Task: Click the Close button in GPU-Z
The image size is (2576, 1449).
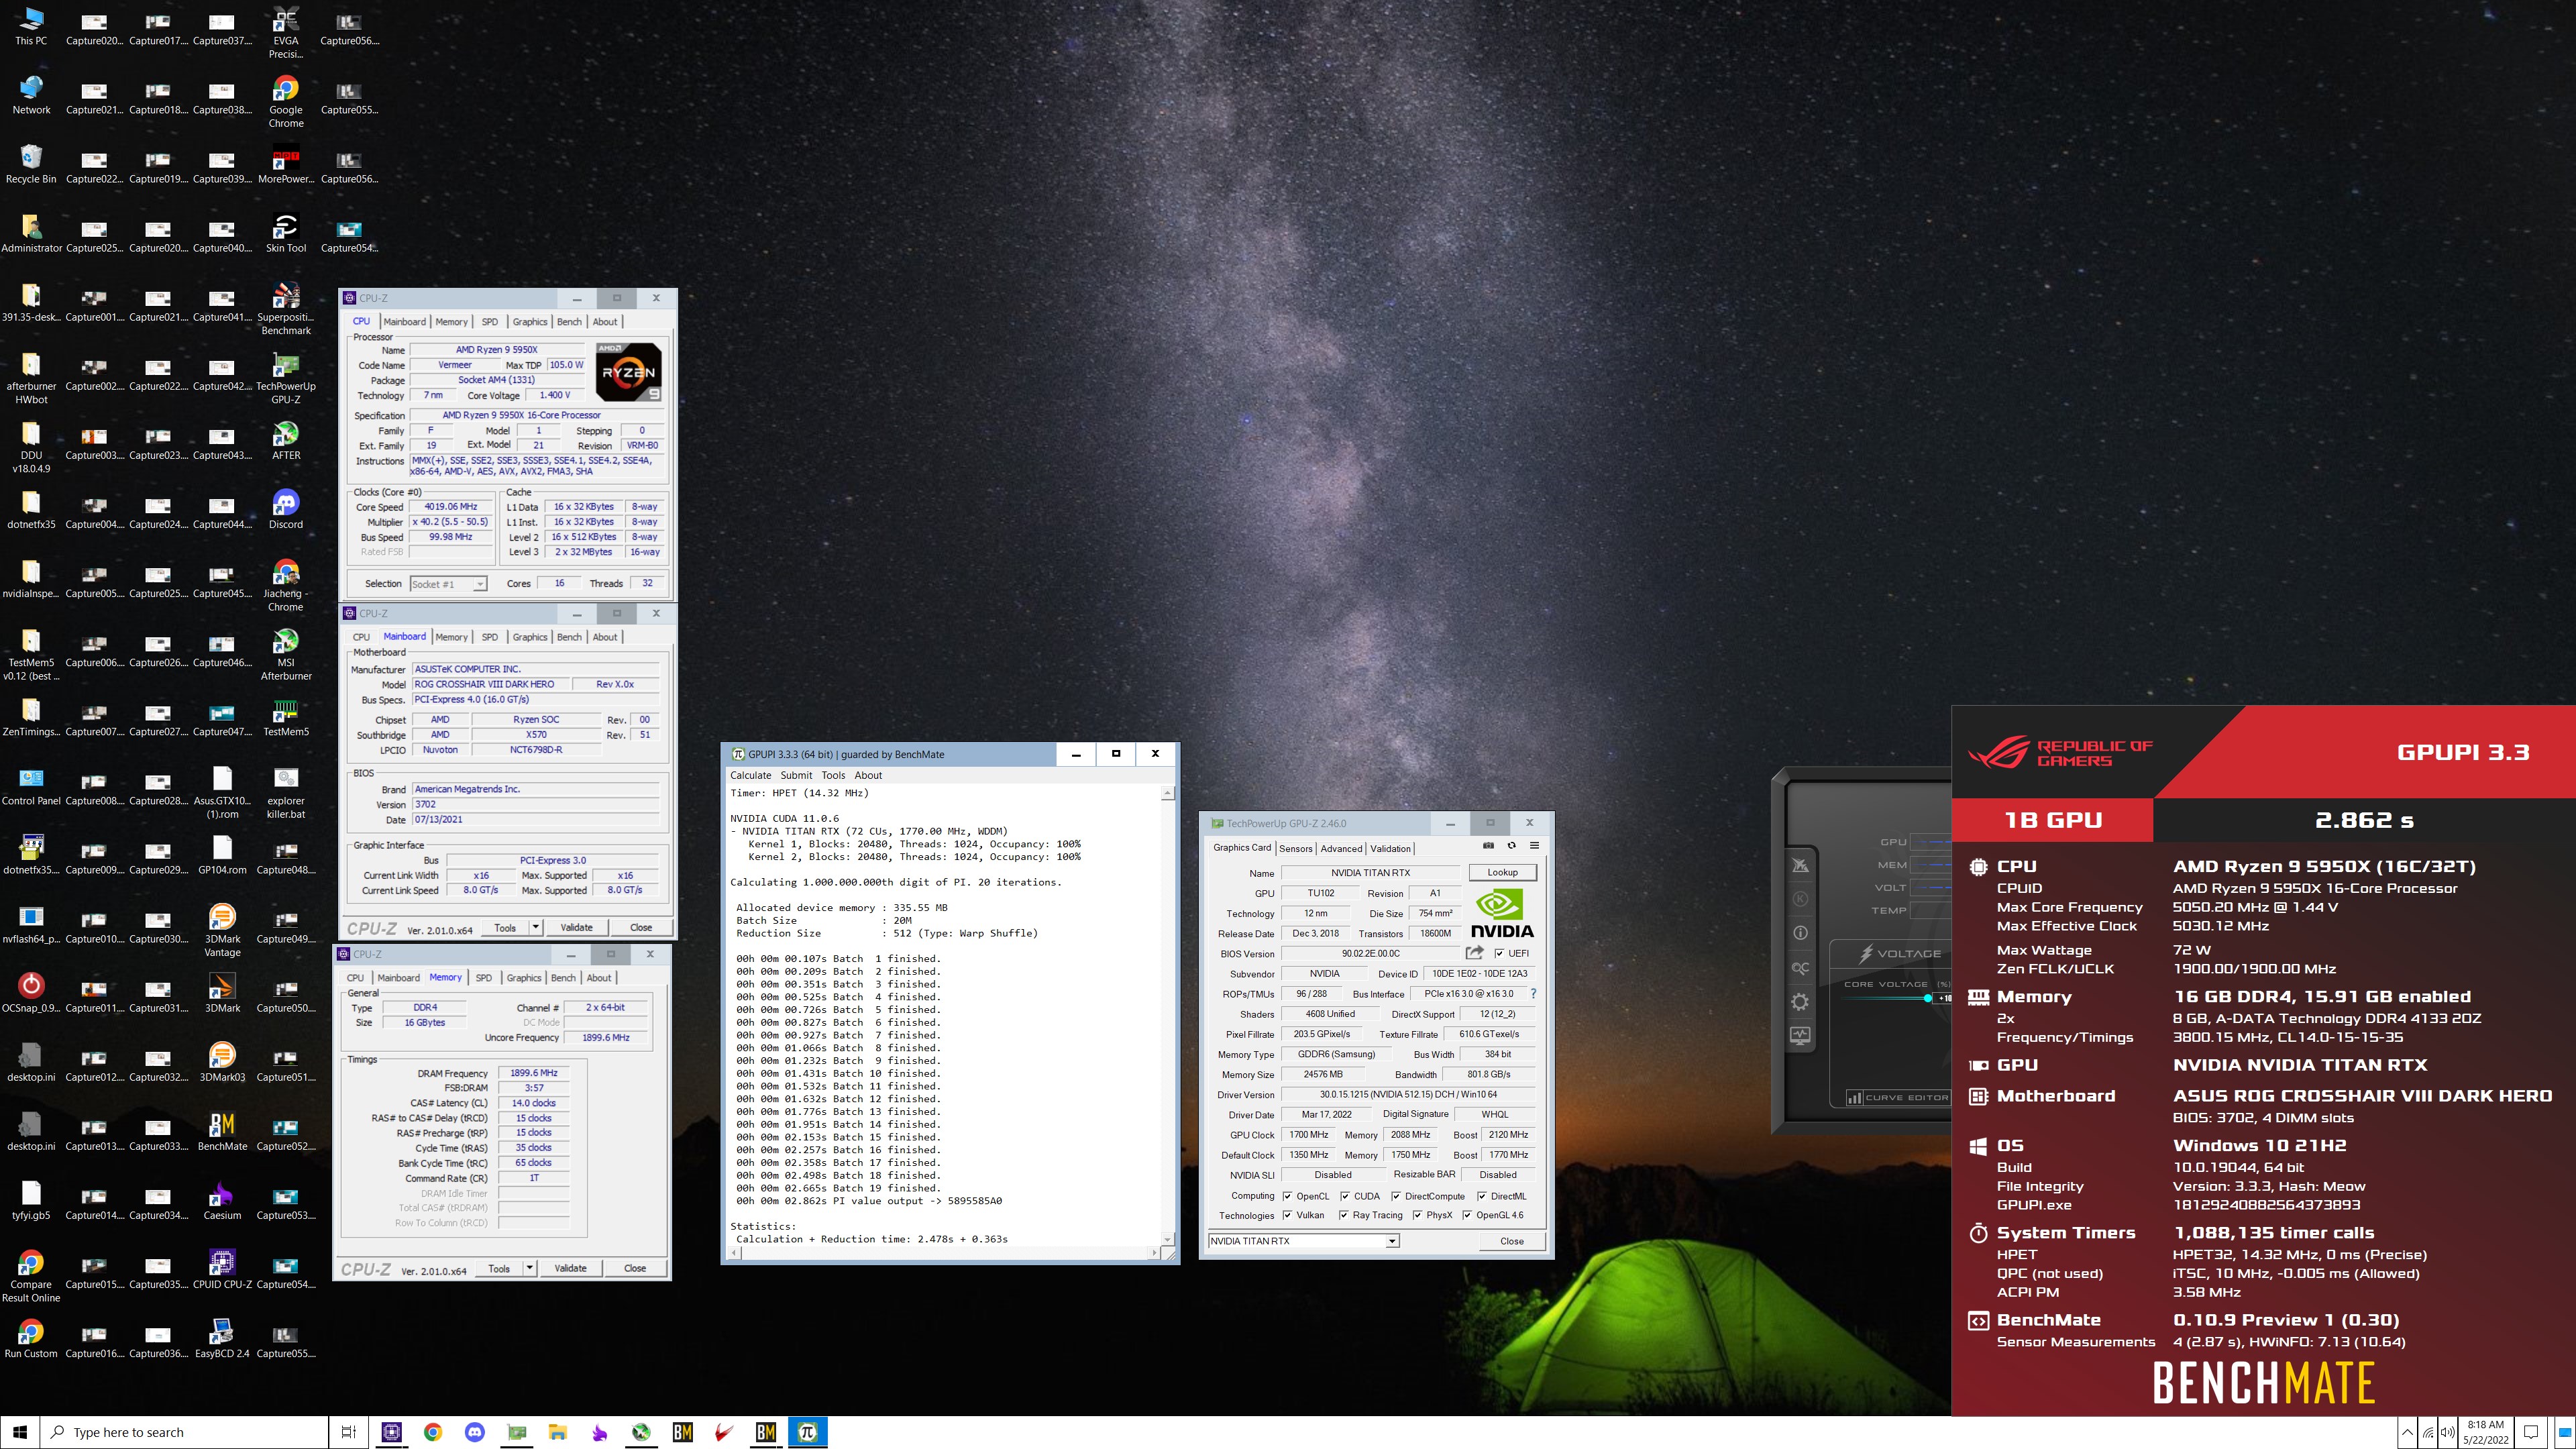Action: coord(1512,1241)
